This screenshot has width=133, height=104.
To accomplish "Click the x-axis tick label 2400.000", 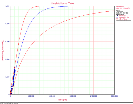I will tap(94, 96).
